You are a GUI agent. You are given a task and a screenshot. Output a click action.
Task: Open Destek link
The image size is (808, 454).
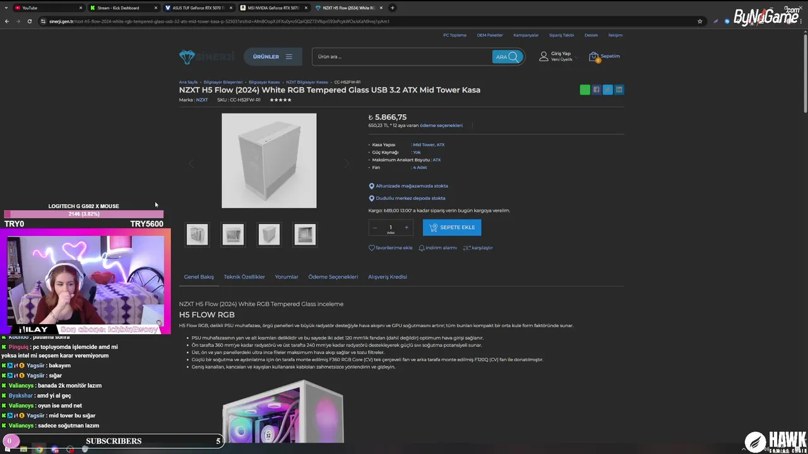(591, 35)
